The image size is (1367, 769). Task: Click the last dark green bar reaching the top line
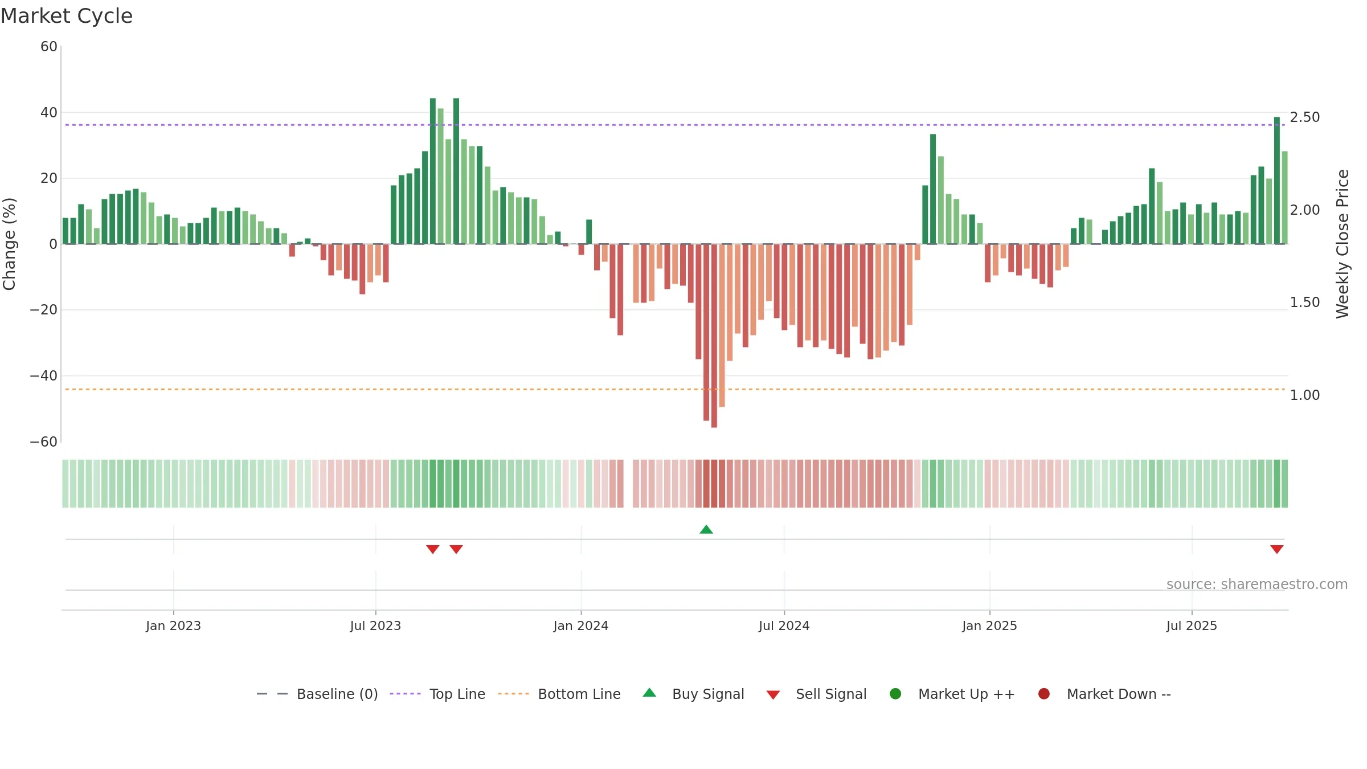click(x=1276, y=181)
